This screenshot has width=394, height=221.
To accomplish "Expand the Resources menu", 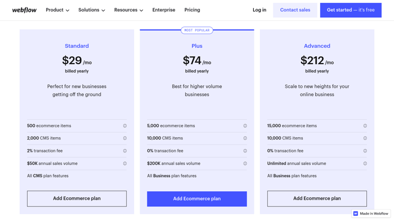I will coord(129,10).
